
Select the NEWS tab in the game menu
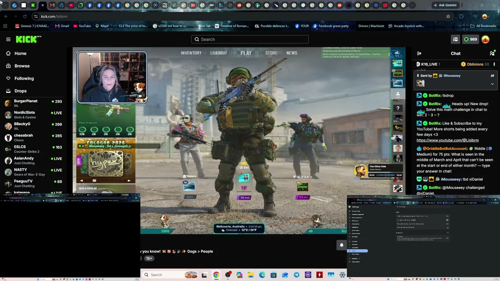coord(292,53)
